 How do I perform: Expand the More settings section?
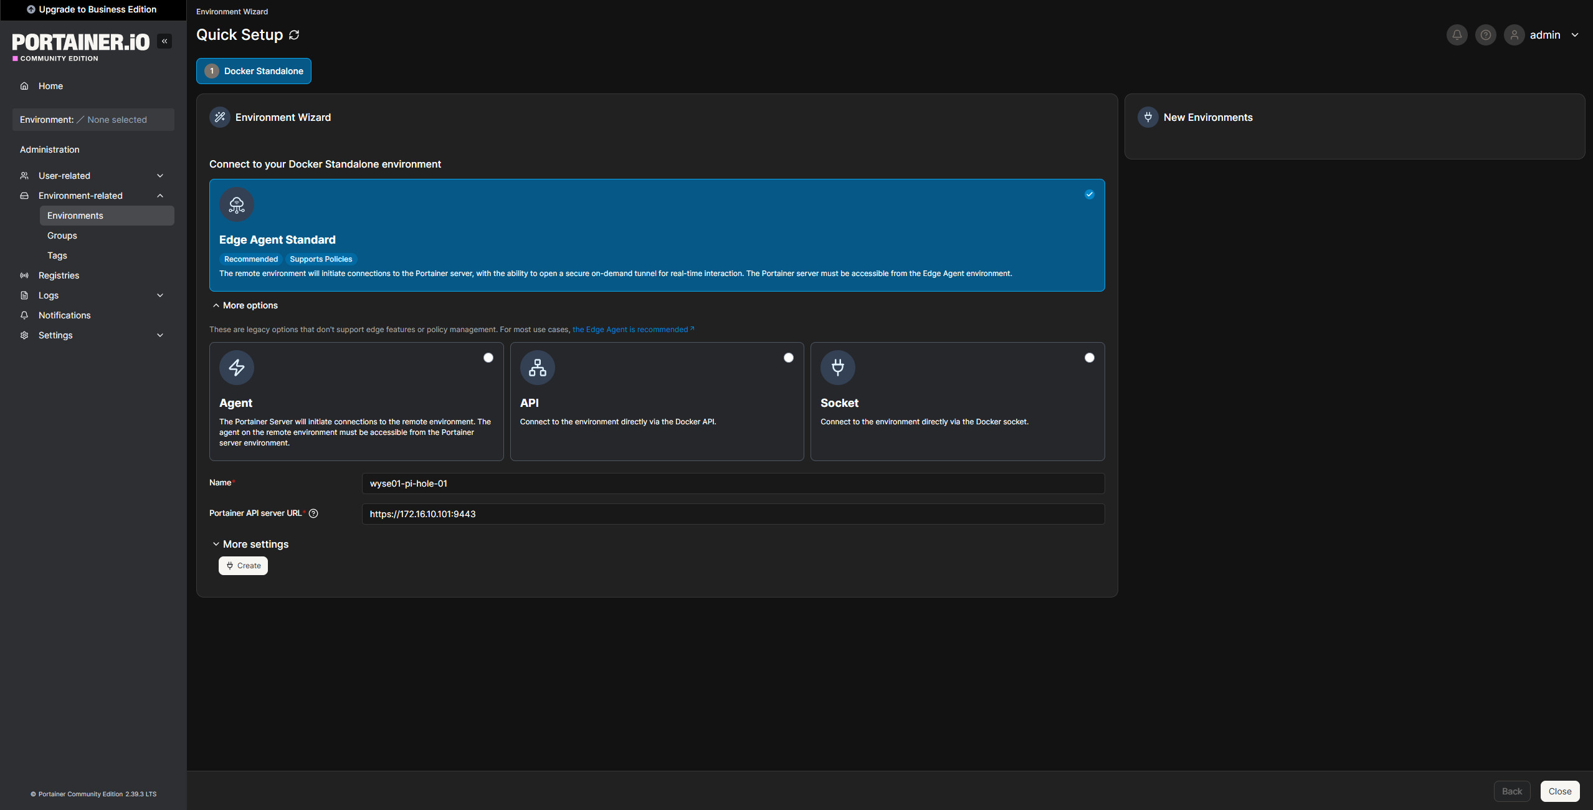(250, 544)
